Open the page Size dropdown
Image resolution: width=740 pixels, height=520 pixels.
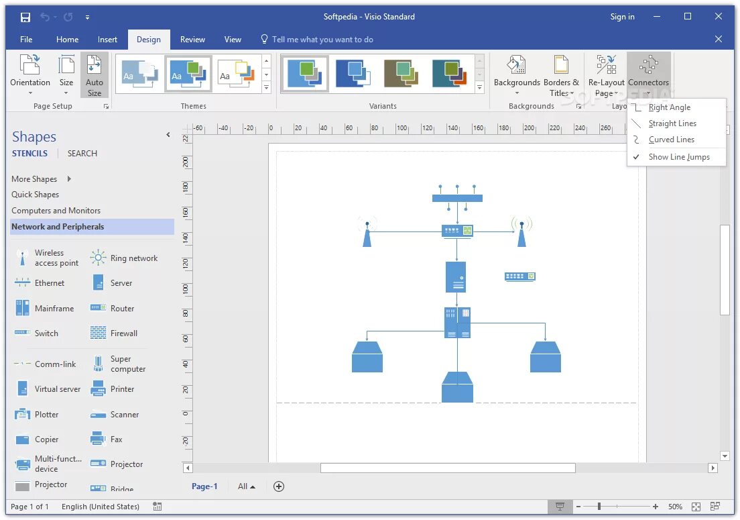click(66, 75)
